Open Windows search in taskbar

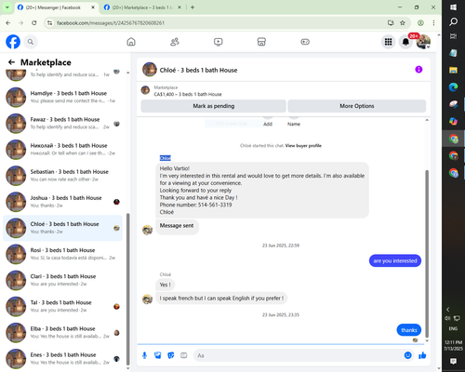453,21
